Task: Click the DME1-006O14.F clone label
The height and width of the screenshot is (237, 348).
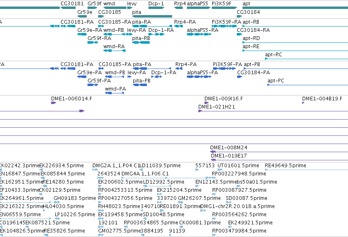Action: click(72, 99)
